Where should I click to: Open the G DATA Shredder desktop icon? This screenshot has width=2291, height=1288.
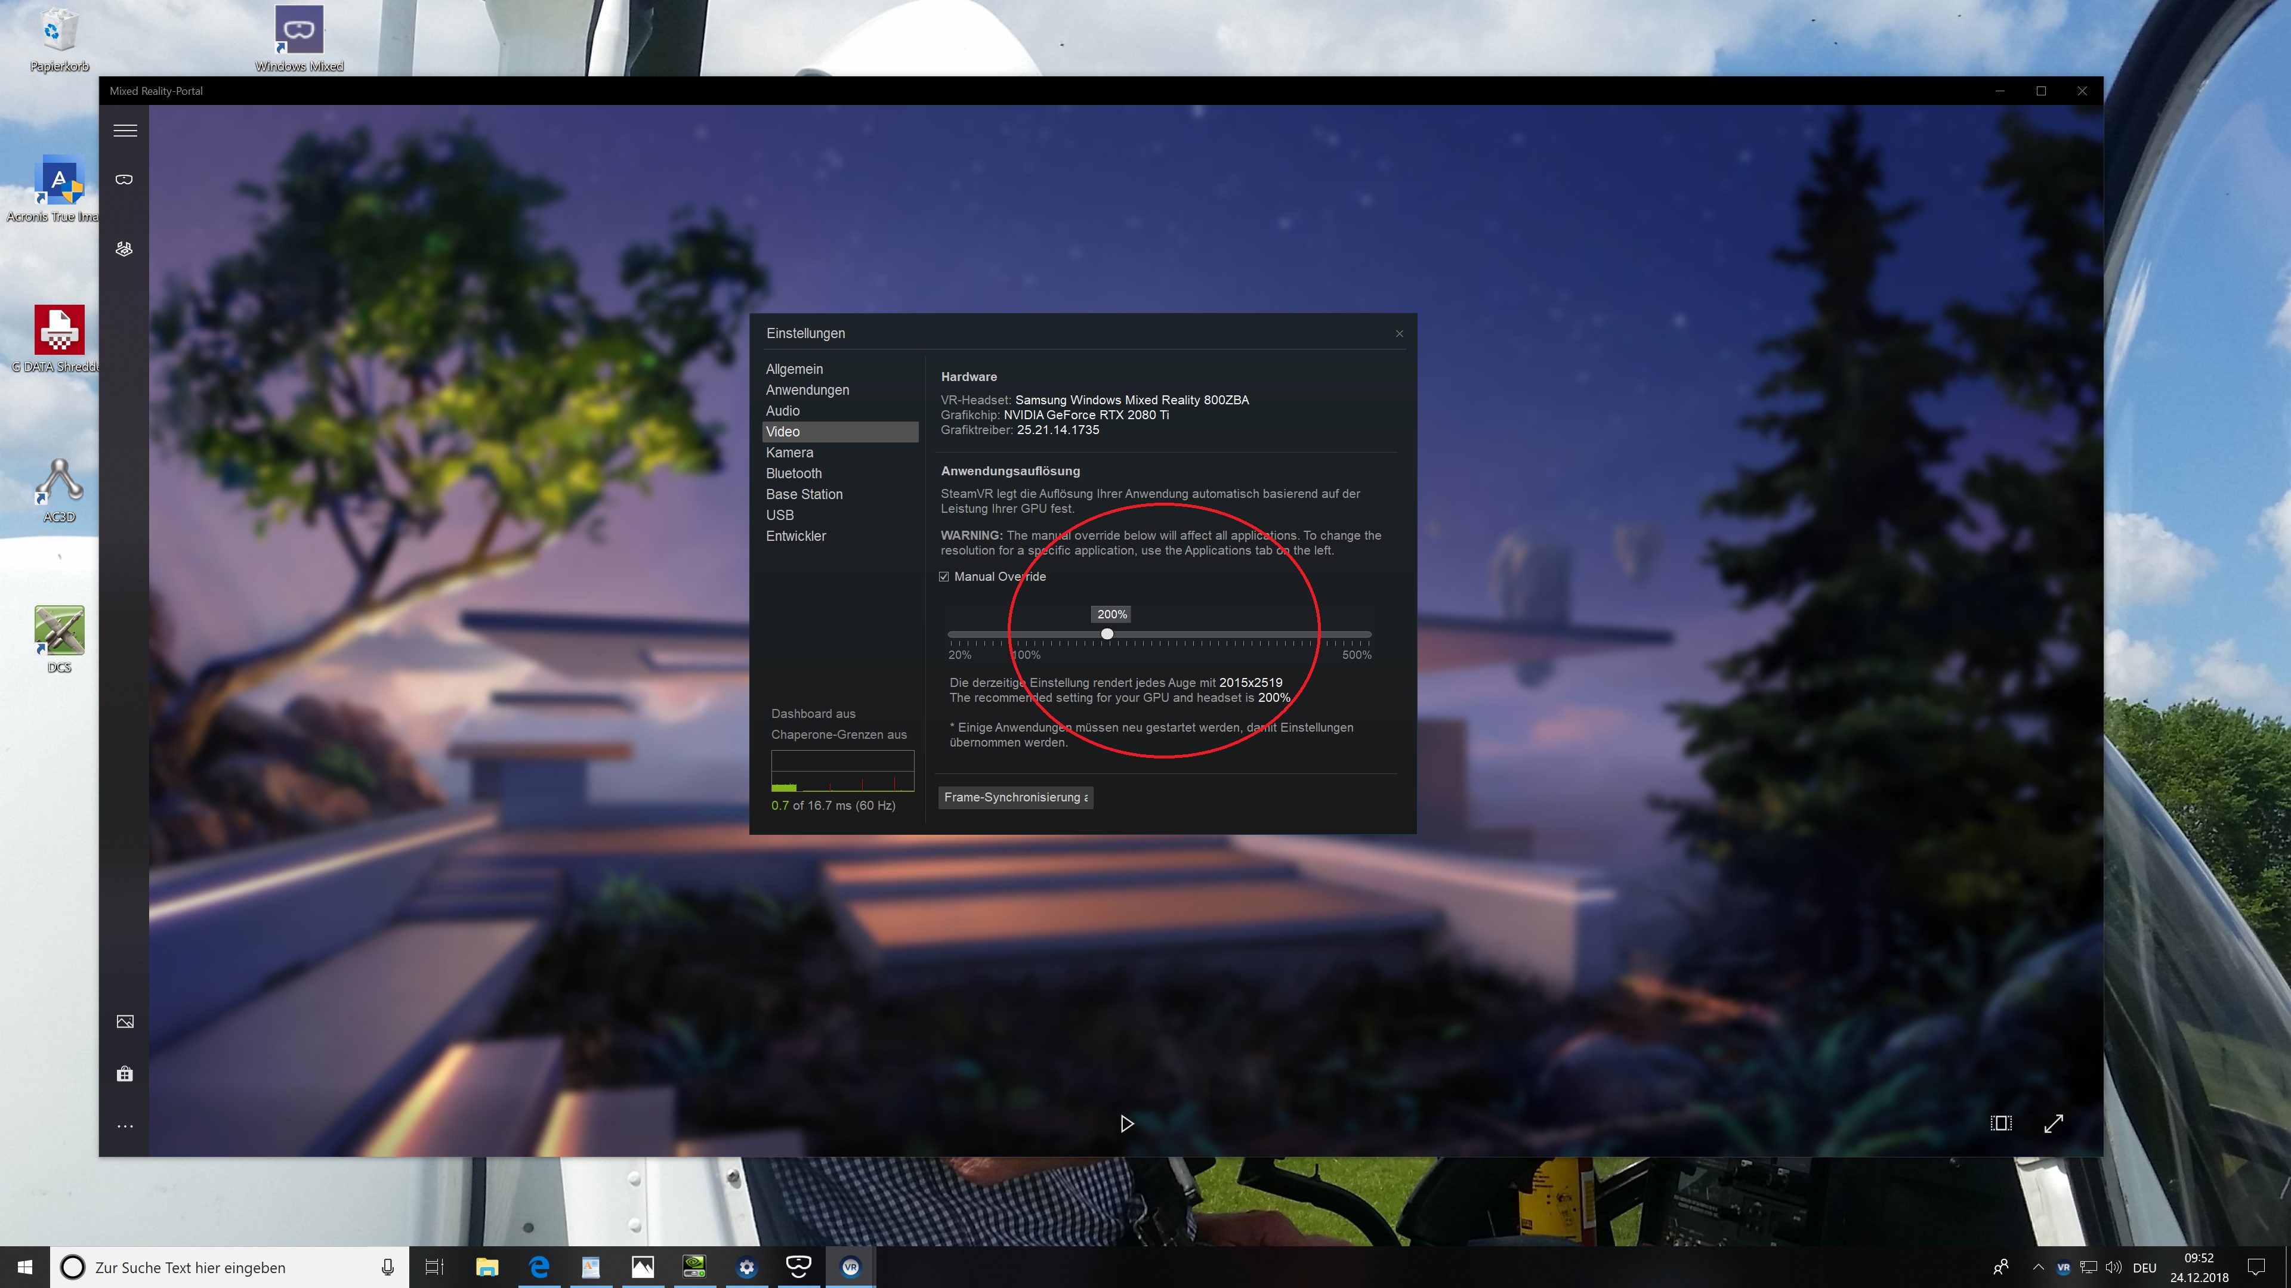coord(58,339)
